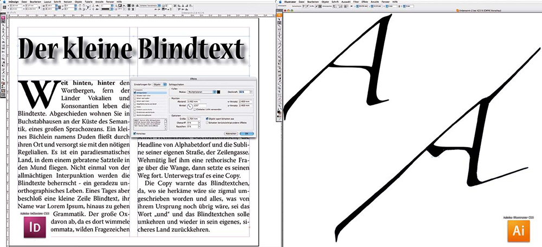542x247 pixels.
Task: Click the Größe input field
Action: tap(193, 118)
